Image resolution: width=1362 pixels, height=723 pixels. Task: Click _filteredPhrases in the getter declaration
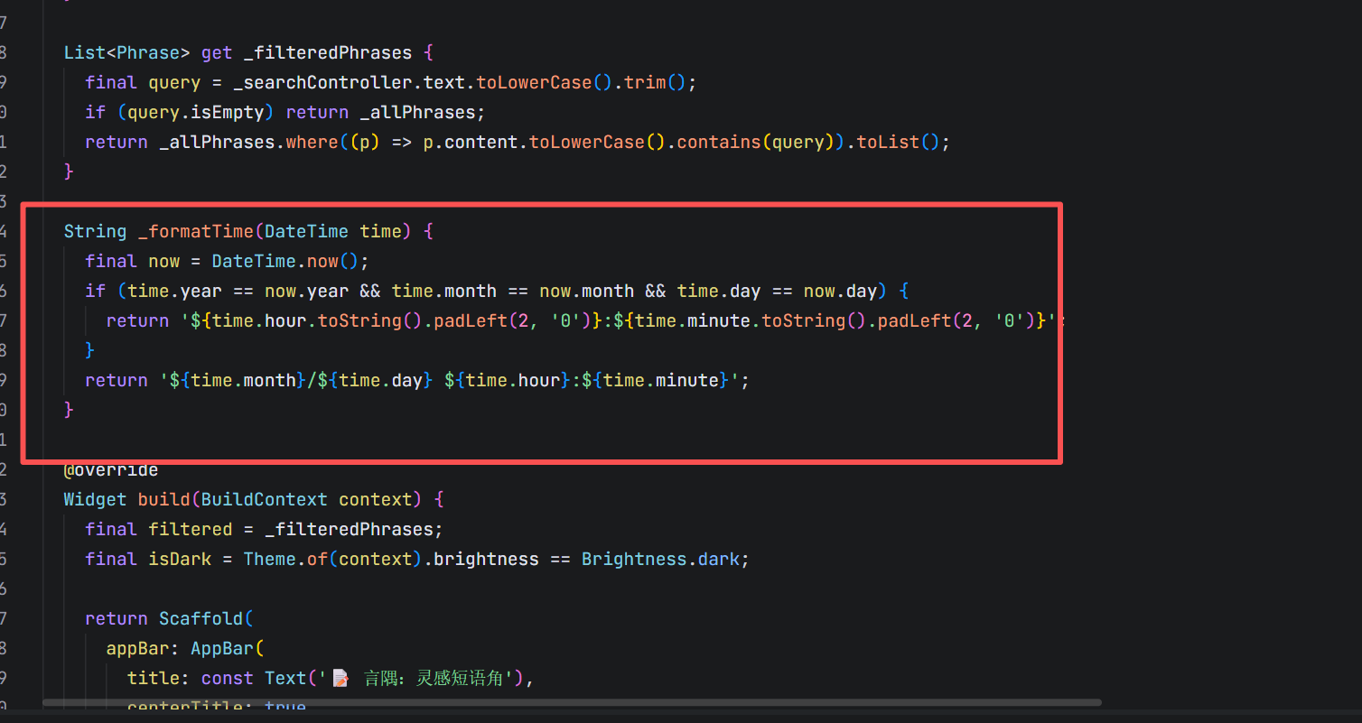pyautogui.click(x=328, y=52)
